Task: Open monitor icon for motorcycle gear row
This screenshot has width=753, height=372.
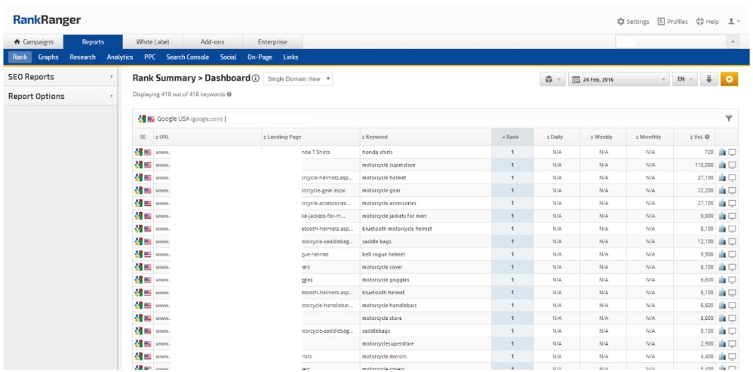Action: (733, 191)
